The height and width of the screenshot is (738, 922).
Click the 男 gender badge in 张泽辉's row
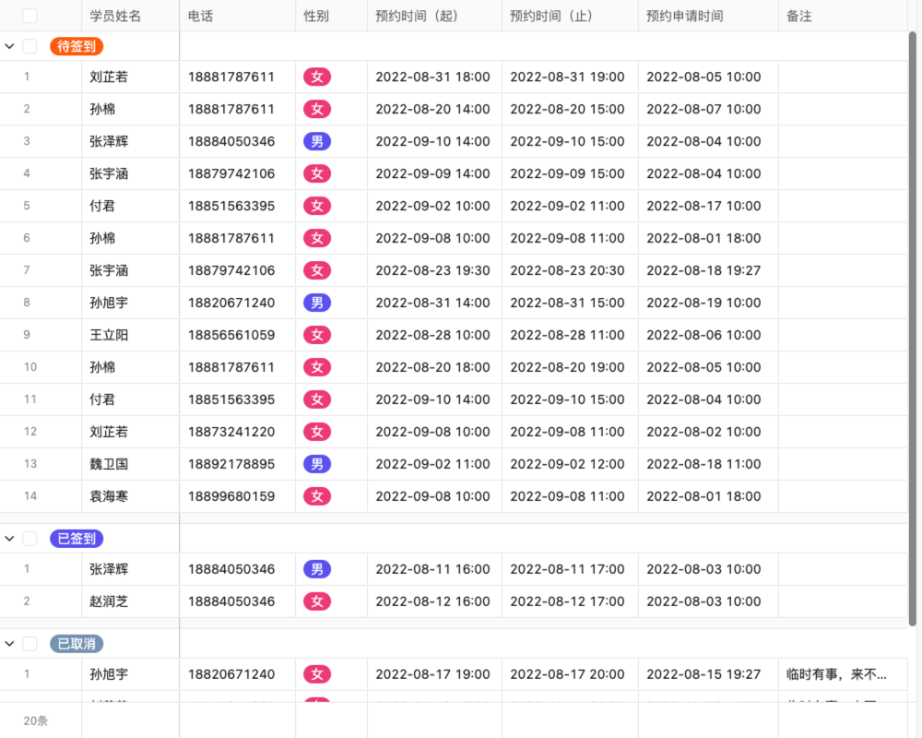tap(317, 141)
